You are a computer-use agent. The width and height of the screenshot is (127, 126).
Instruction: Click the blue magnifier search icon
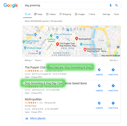pyautogui.click(x=117, y=5)
